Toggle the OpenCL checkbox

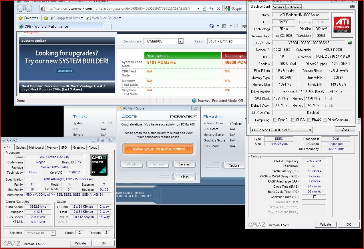point(275,120)
